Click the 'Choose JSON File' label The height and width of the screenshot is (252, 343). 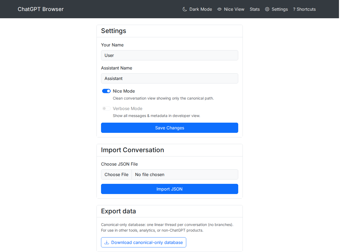[120, 164]
